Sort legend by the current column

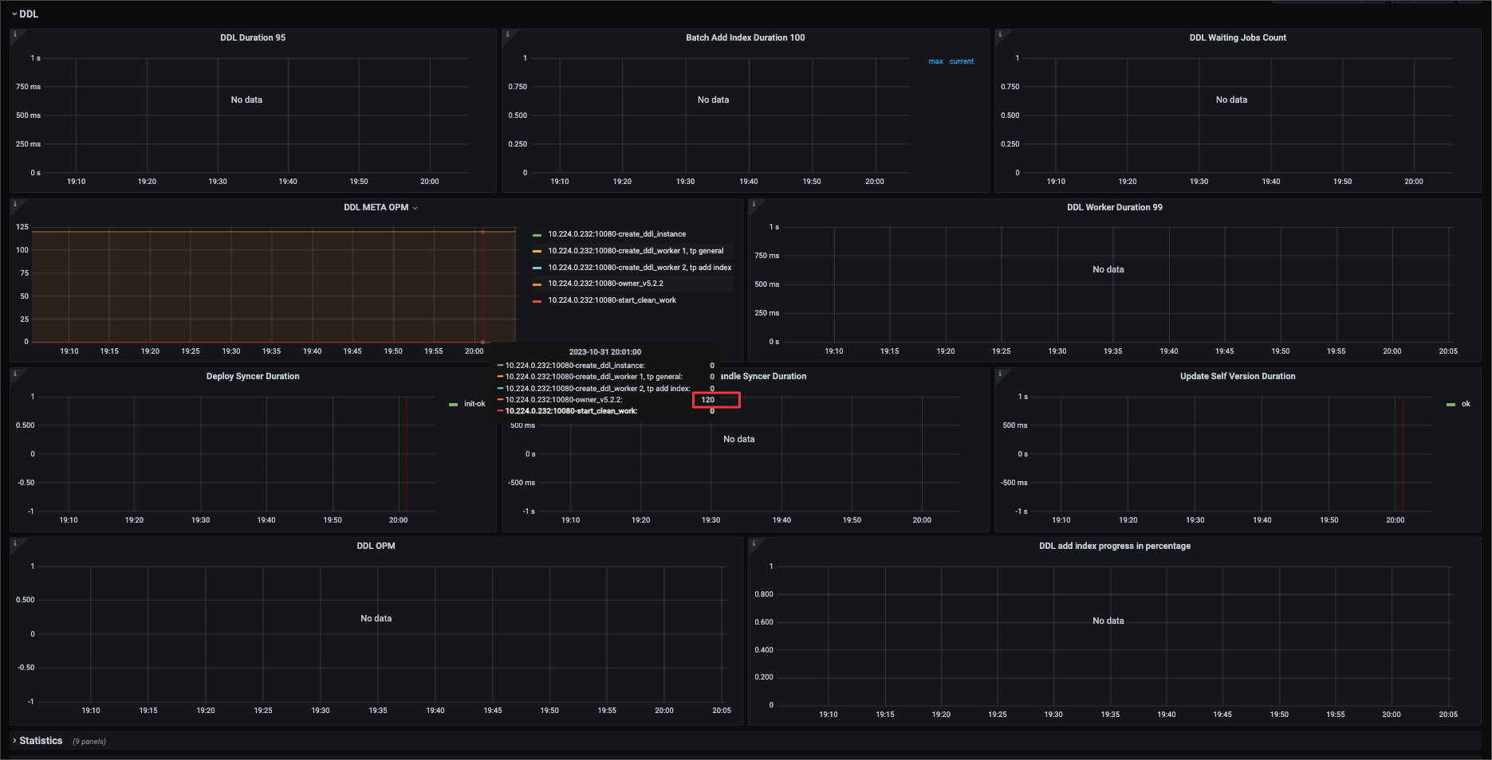961,61
